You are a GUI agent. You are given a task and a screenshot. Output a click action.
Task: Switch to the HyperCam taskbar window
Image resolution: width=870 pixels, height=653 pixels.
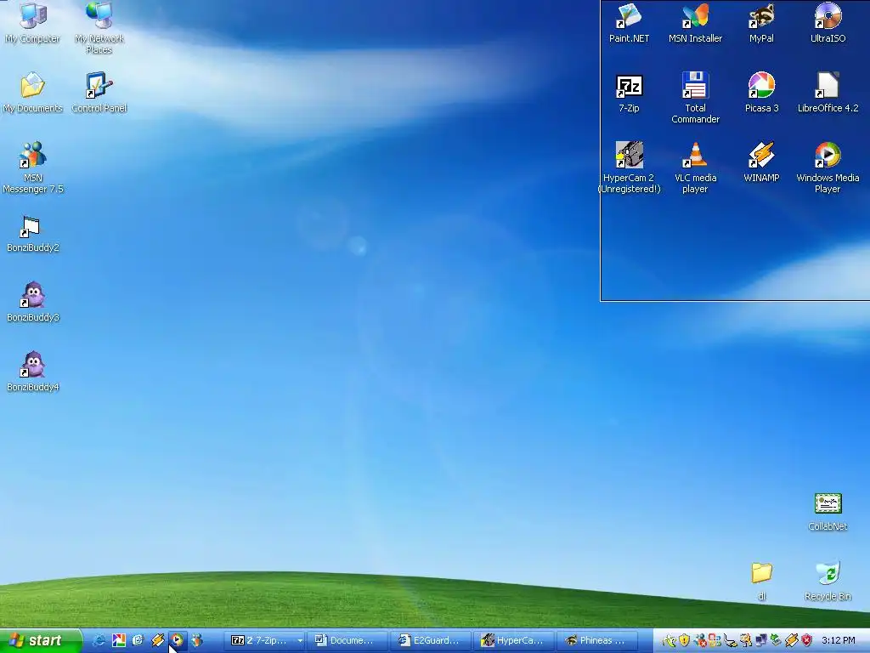pos(514,640)
